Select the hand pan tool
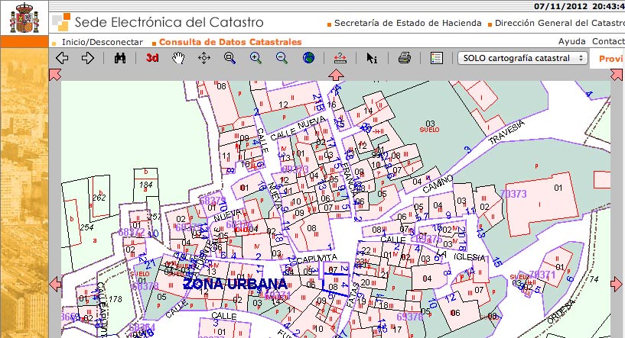 click(177, 58)
